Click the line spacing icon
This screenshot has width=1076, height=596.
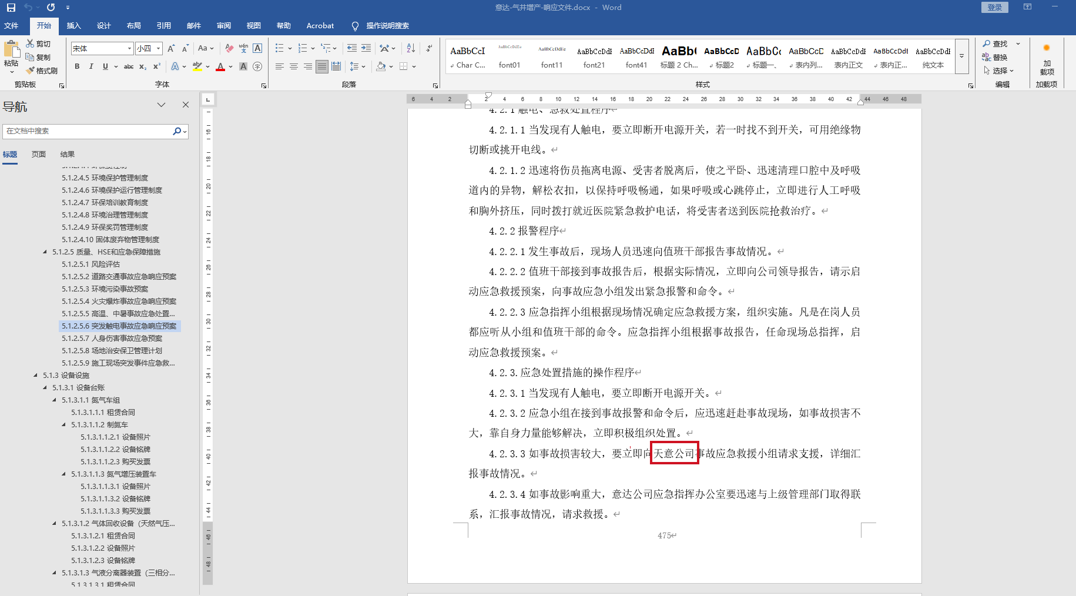pos(354,66)
